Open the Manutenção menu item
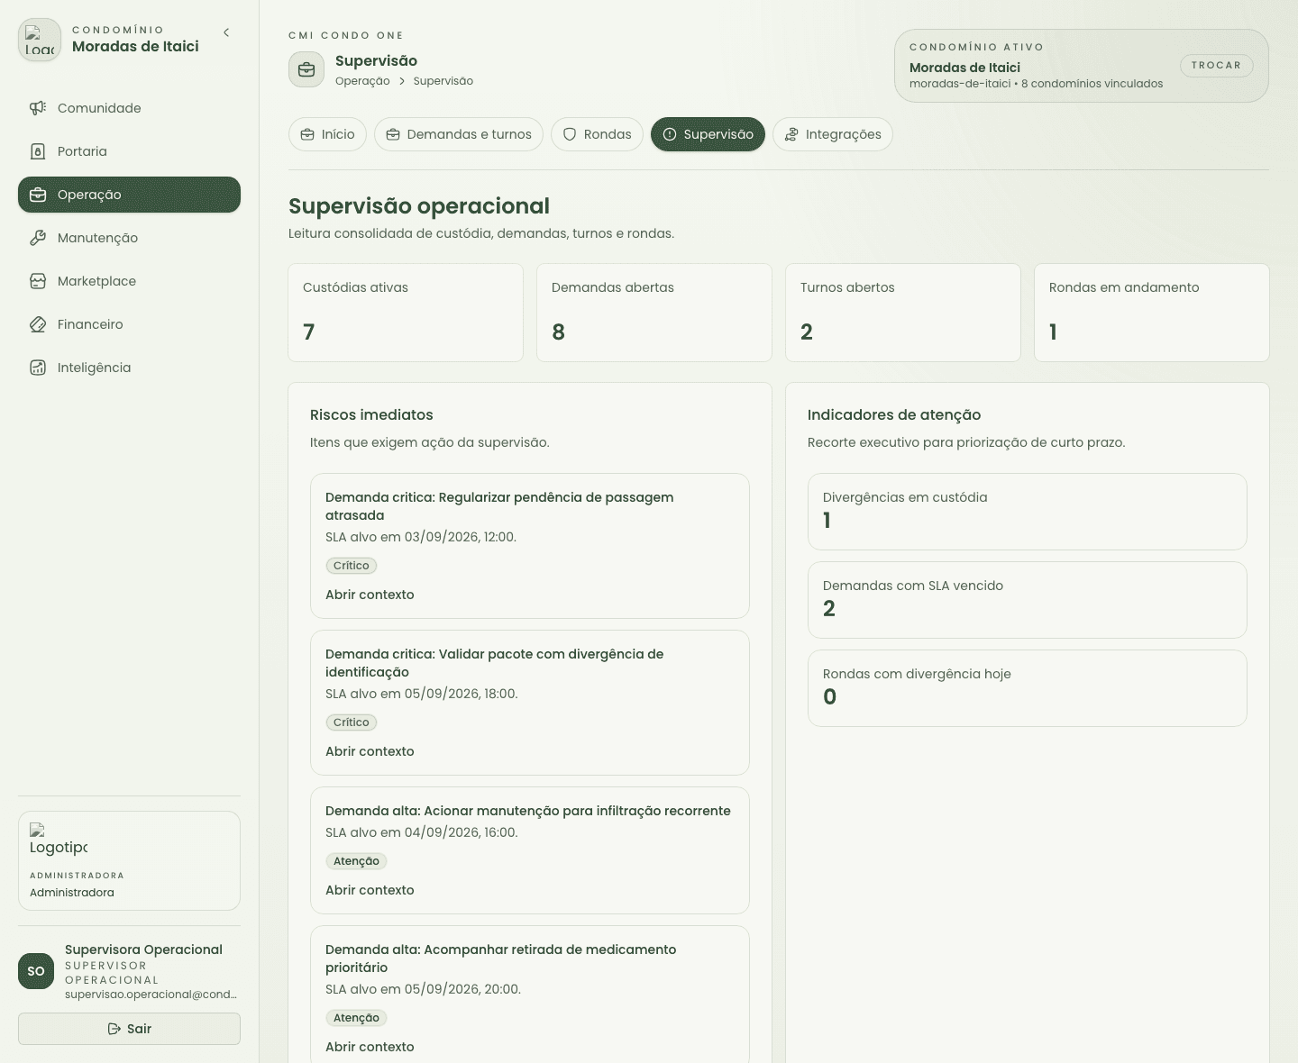This screenshot has height=1063, width=1298. click(129, 238)
